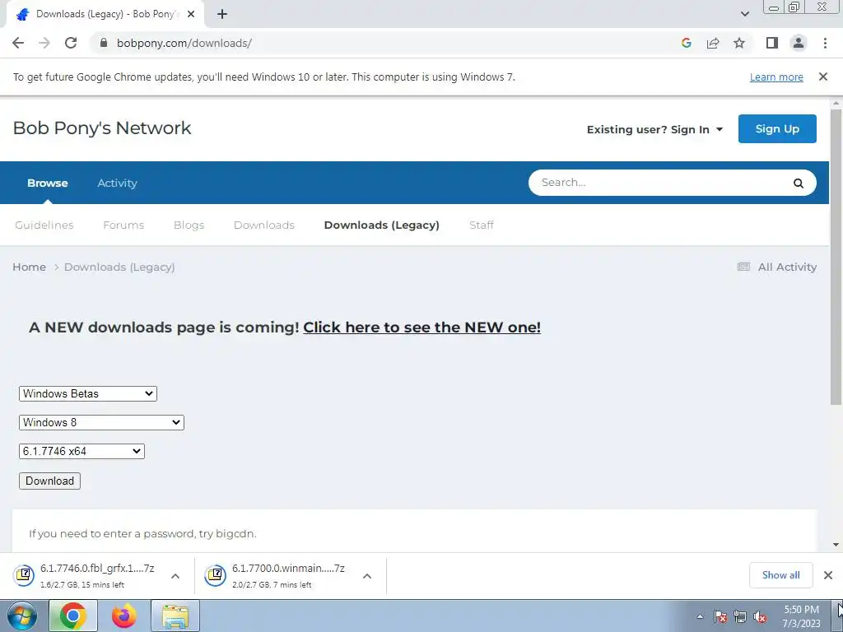
Task: Dismiss the Chrome update notification bar
Action: pyautogui.click(x=823, y=77)
